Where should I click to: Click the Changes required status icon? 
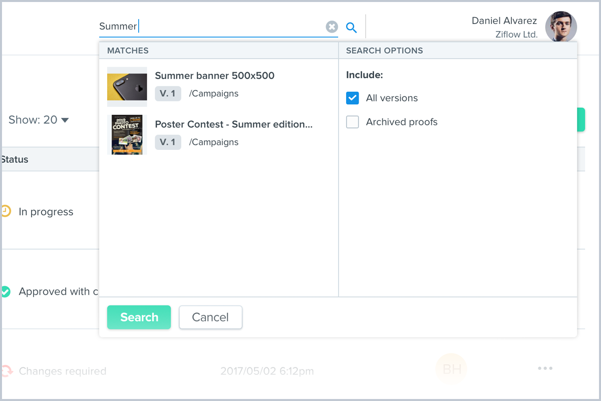click(7, 371)
